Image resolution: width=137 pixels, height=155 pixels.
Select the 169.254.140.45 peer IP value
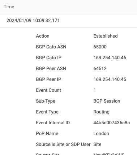click(110, 79)
